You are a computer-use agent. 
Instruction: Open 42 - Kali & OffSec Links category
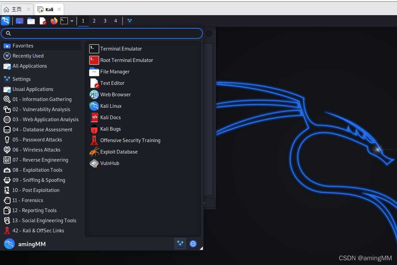(41, 231)
